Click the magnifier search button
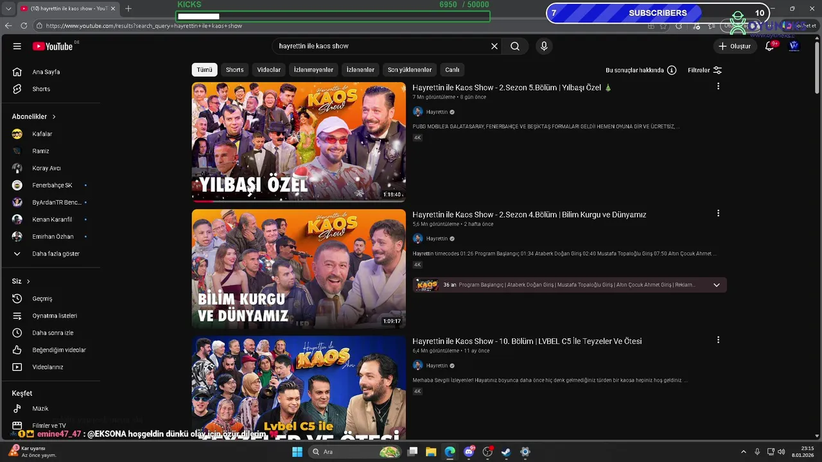 point(515,46)
